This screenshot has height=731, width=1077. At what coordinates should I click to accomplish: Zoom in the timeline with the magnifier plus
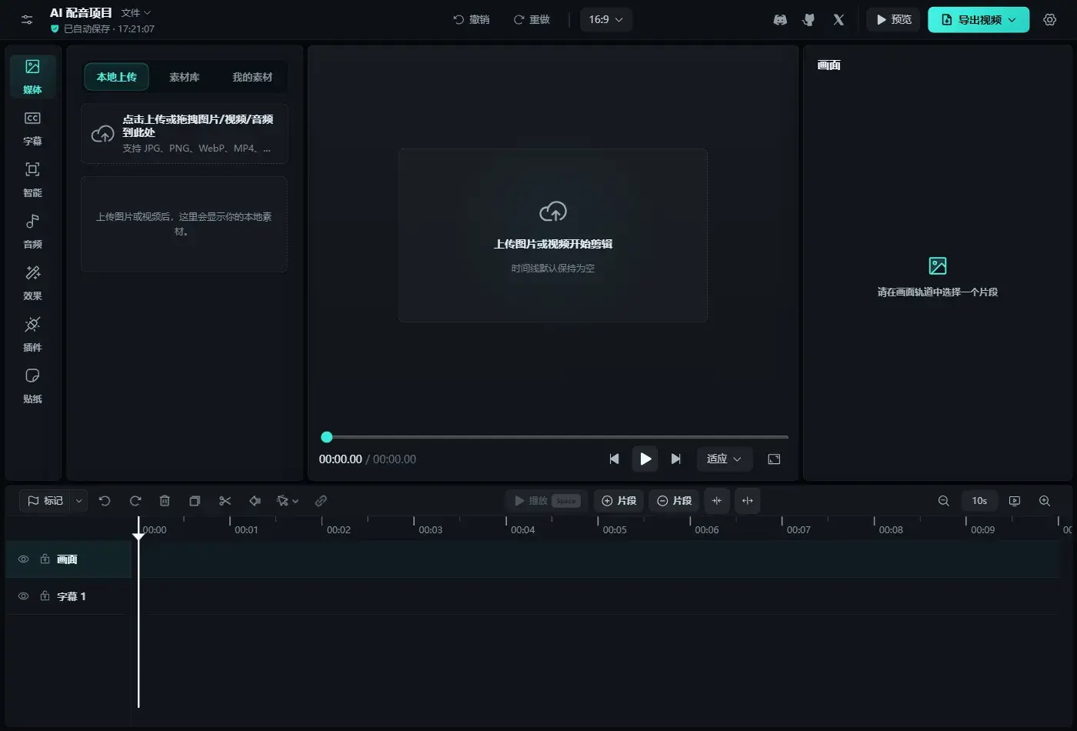pyautogui.click(x=1045, y=501)
